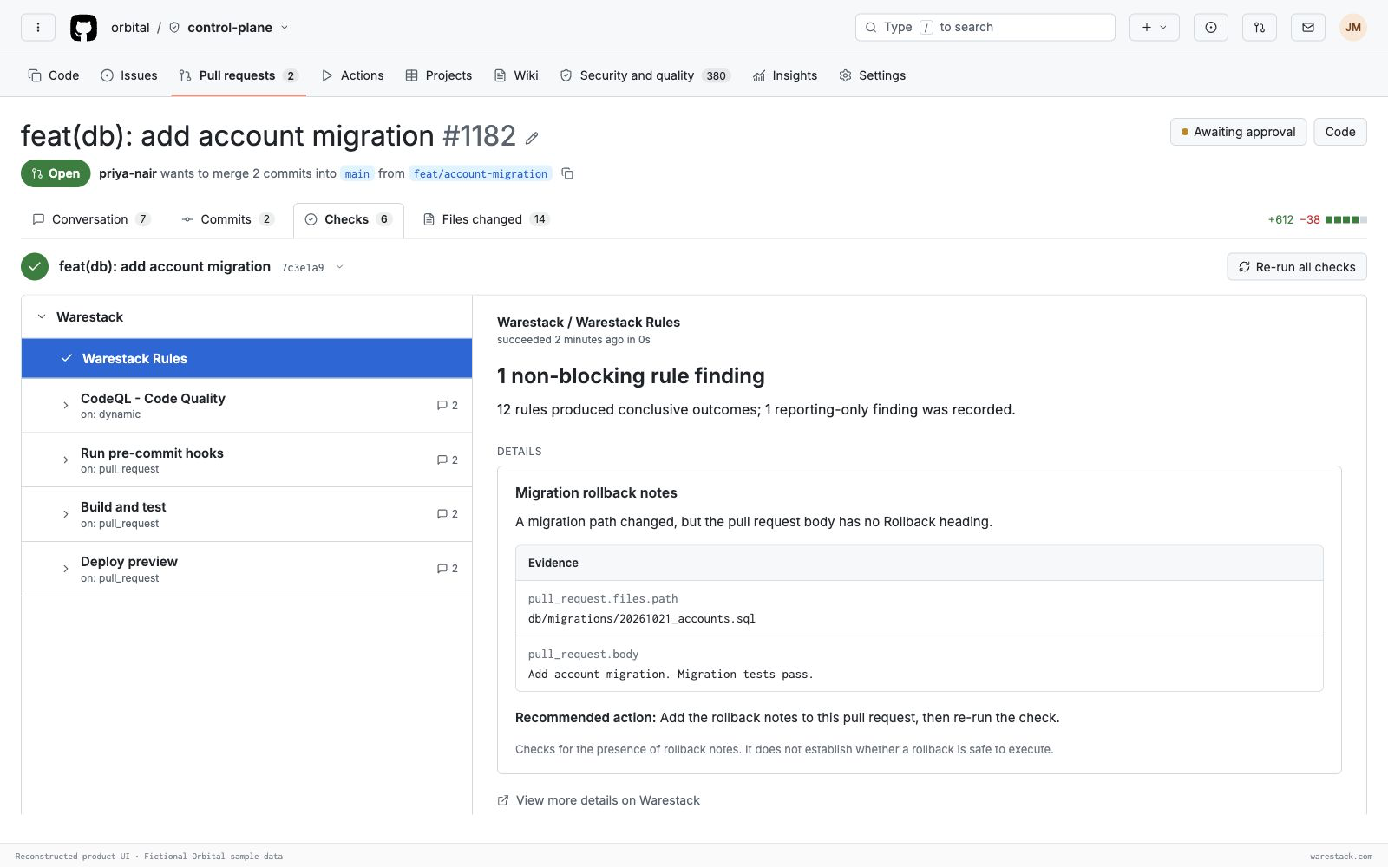Open the JM user avatar menu
Screen dimensions: 1388x867
1353,28
